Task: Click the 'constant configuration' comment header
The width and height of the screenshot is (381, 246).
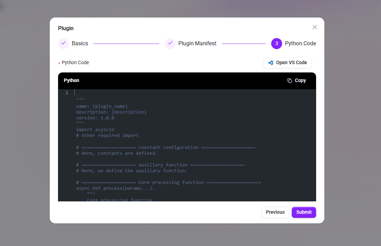Action: click(x=166, y=148)
